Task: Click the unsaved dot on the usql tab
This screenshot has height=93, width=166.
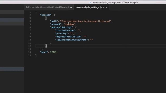Action: (71, 7)
